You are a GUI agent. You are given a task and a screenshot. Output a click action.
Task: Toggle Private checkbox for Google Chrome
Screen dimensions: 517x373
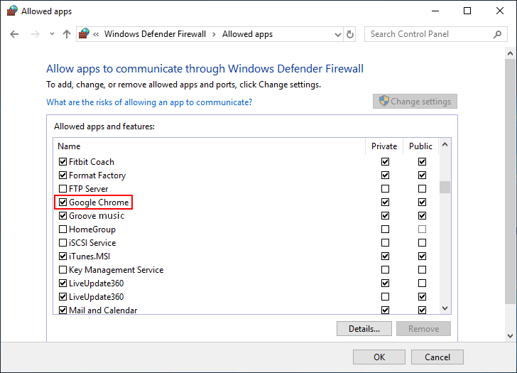tap(385, 202)
